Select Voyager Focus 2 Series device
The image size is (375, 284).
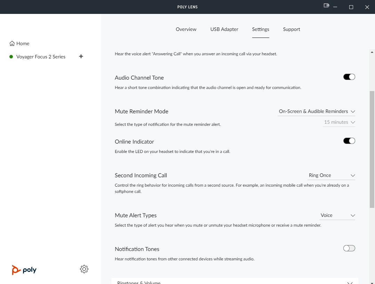pos(41,57)
